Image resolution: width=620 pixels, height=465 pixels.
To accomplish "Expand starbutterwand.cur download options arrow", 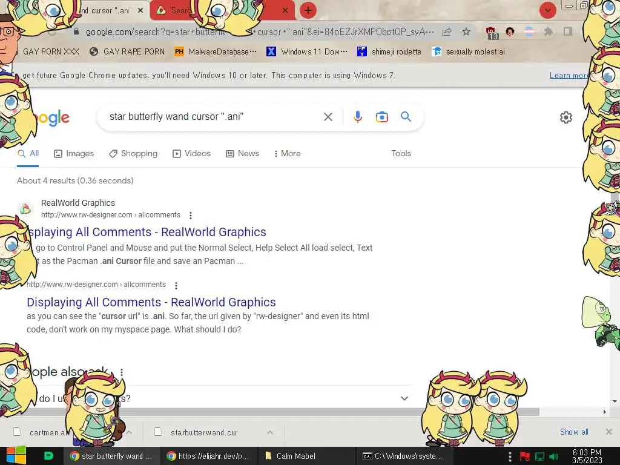I will click(x=270, y=432).
